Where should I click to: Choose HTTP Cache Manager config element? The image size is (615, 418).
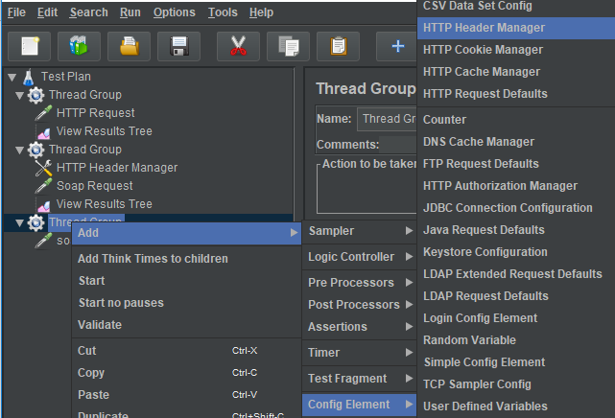coord(516,72)
